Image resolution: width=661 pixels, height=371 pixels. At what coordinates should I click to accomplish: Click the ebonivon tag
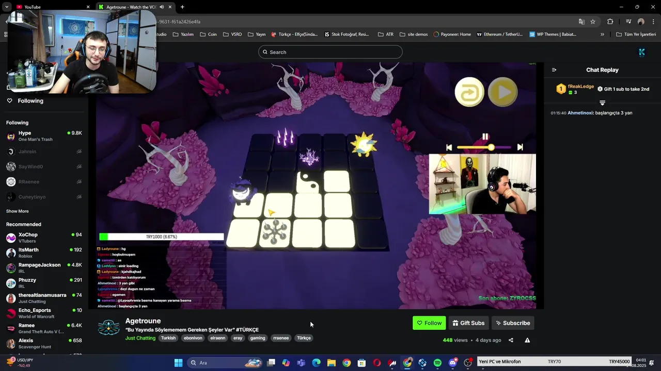click(x=193, y=338)
